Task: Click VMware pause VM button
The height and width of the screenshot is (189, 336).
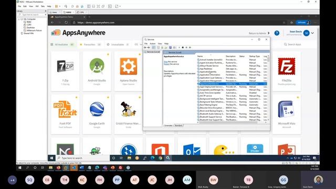Action: click(56, 6)
